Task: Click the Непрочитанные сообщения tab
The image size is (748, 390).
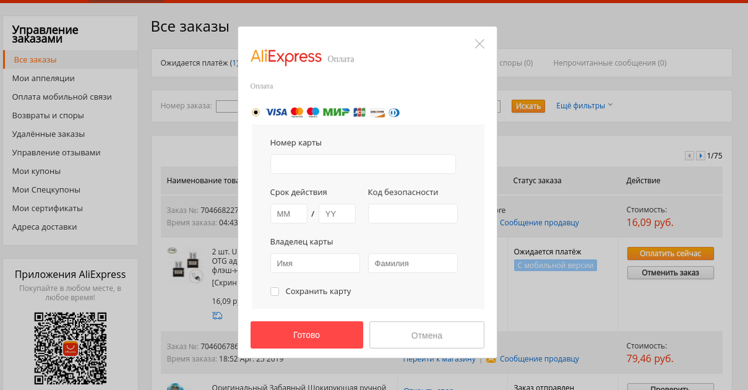Action: [x=610, y=63]
